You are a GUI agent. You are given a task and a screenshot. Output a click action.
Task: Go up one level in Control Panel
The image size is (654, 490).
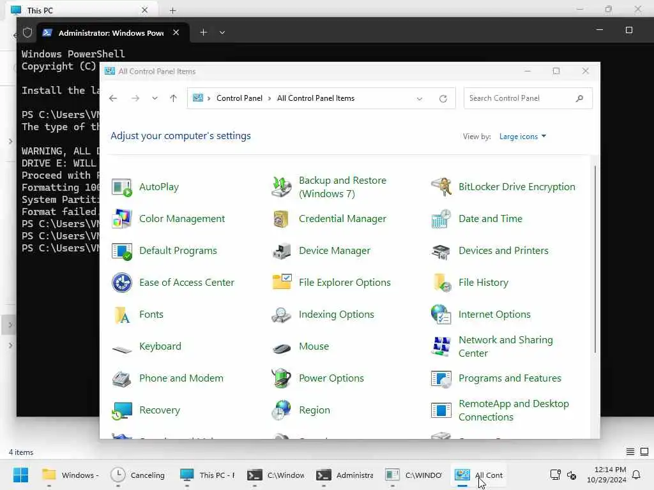pos(174,99)
